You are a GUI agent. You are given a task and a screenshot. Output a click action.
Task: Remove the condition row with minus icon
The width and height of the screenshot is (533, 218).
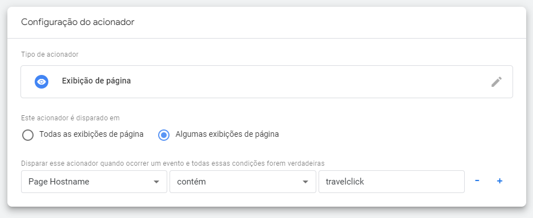[477, 181]
